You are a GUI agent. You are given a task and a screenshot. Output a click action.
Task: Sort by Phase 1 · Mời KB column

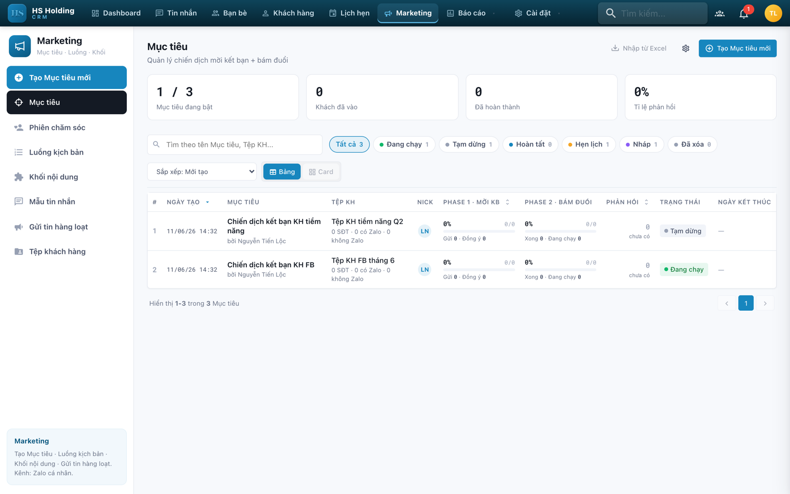tap(476, 202)
